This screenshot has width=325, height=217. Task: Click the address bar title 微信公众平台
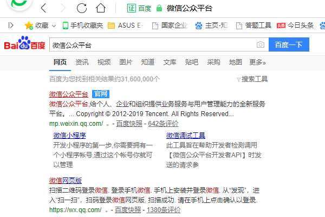tap(190, 8)
